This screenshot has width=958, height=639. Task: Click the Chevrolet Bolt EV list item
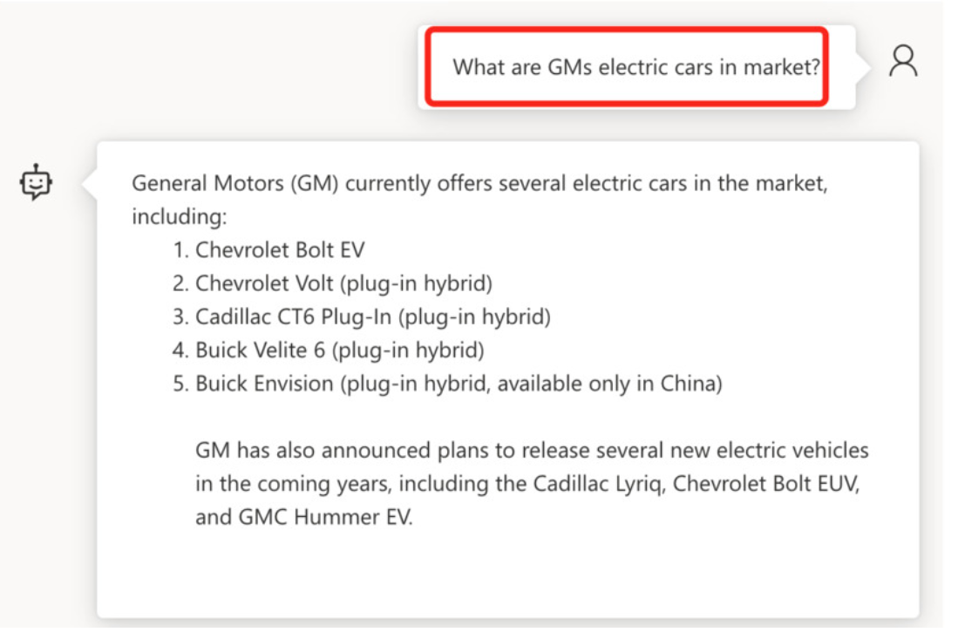click(x=279, y=250)
